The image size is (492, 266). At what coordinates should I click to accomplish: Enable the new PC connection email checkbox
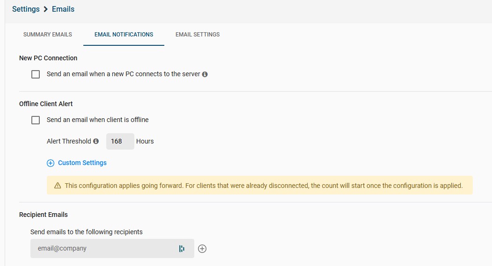click(36, 74)
